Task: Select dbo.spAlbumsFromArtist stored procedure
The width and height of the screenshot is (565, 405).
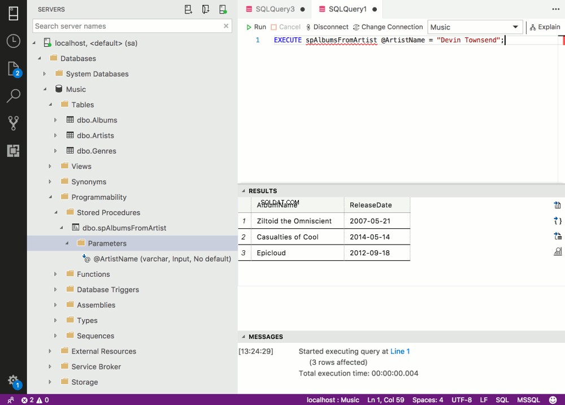Action: pos(124,228)
